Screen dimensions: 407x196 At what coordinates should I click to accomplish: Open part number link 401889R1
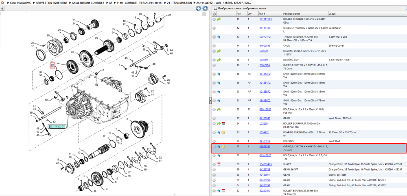click(x=265, y=175)
